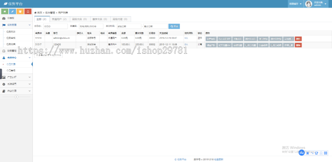Click 信用分充值 for user 51517
332x162 pixels.
coord(250,45)
